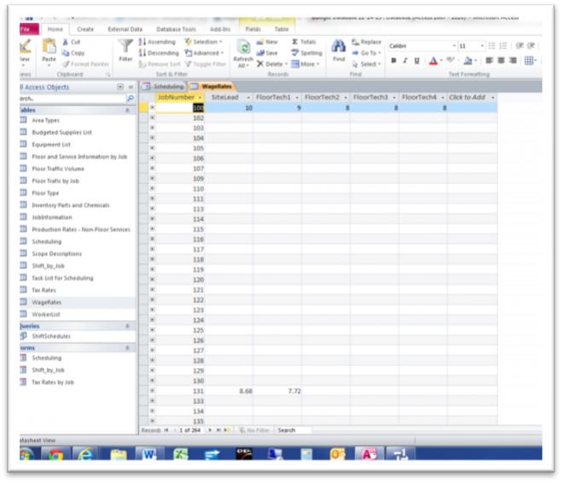Align text left in Text Formatting

click(x=490, y=60)
